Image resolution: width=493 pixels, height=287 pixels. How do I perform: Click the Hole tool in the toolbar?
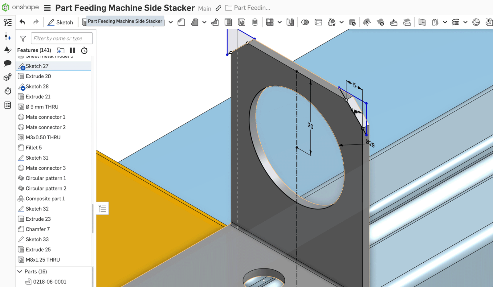[242, 22]
